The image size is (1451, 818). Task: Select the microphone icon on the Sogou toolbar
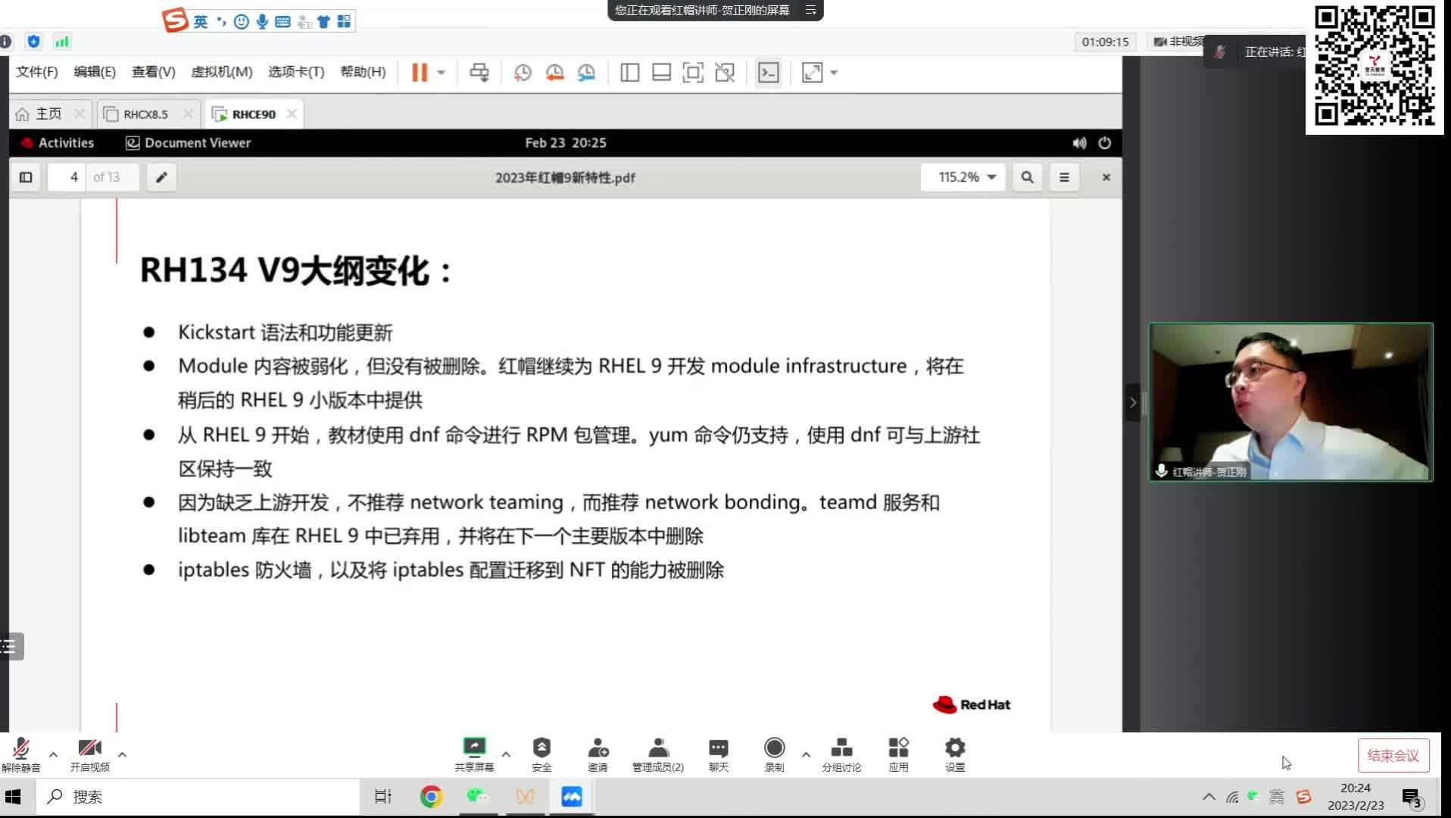coord(261,21)
